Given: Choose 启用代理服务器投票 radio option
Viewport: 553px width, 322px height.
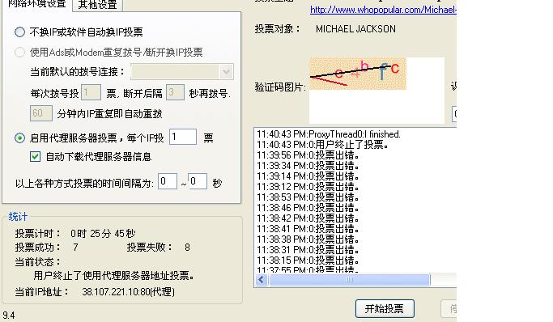Looking at the screenshot, I should (x=19, y=138).
